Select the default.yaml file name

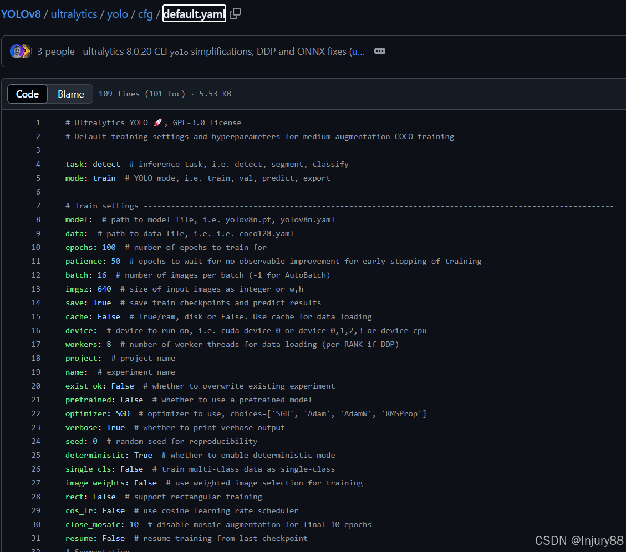(194, 14)
